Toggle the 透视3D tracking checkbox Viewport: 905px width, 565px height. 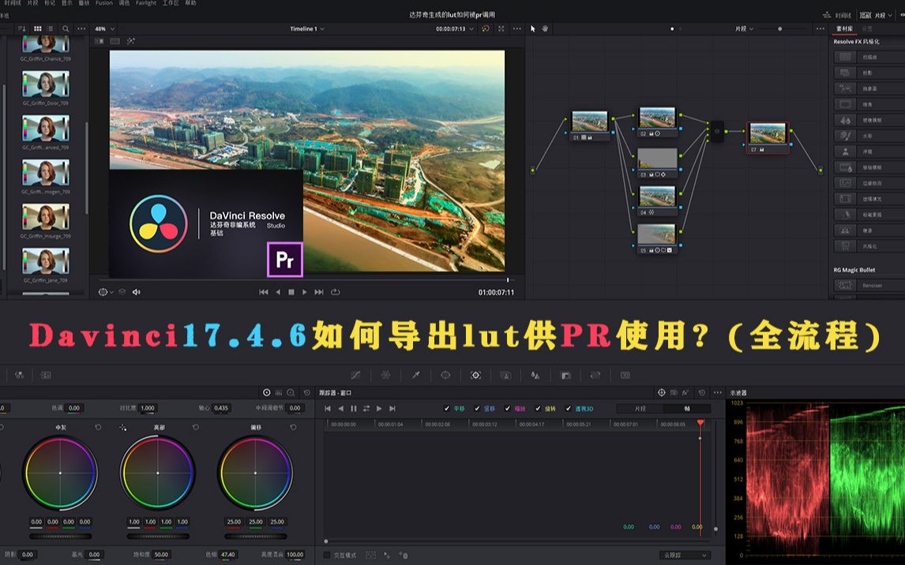coord(566,408)
